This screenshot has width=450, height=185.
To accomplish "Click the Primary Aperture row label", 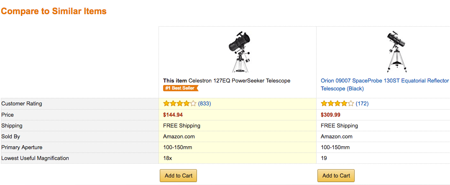I will (x=22, y=147).
